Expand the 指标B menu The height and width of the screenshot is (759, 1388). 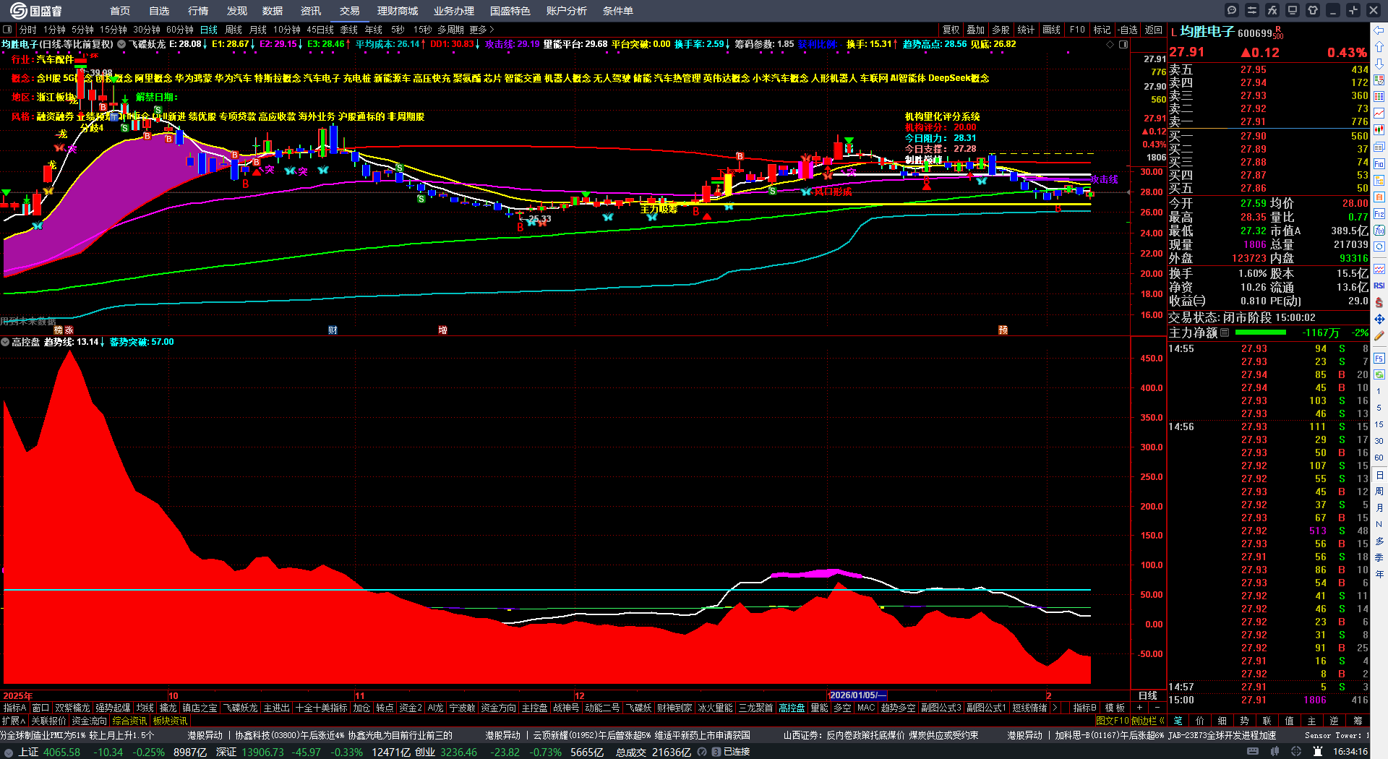tap(1084, 708)
